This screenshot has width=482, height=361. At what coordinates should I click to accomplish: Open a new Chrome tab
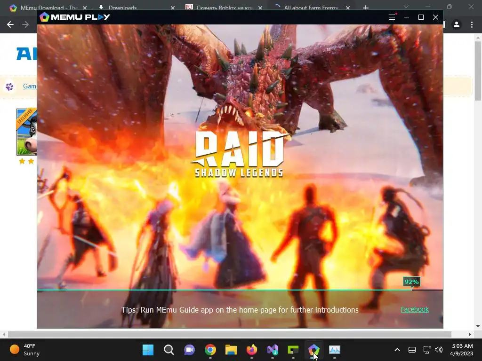365,8
